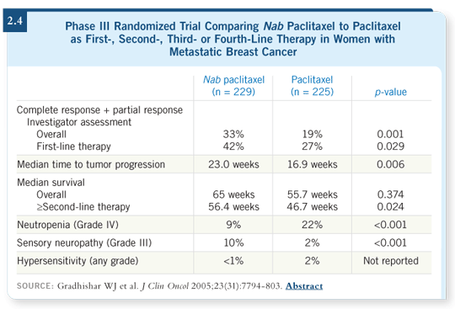Select Hypersensitivity (any grade) row label
Screen dimensions: 455x309
(78, 261)
